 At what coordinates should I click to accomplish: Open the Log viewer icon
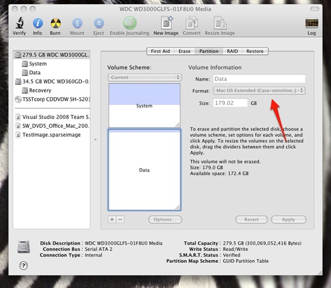(312, 23)
